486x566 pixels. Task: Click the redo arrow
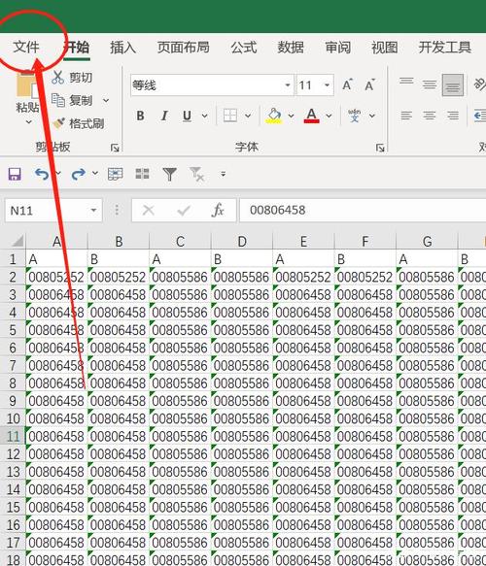point(79,175)
